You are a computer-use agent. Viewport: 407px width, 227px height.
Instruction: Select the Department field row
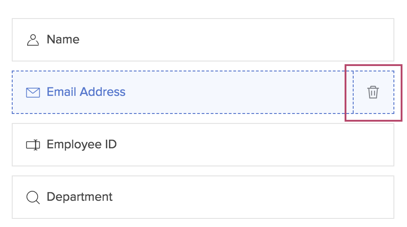(x=203, y=197)
